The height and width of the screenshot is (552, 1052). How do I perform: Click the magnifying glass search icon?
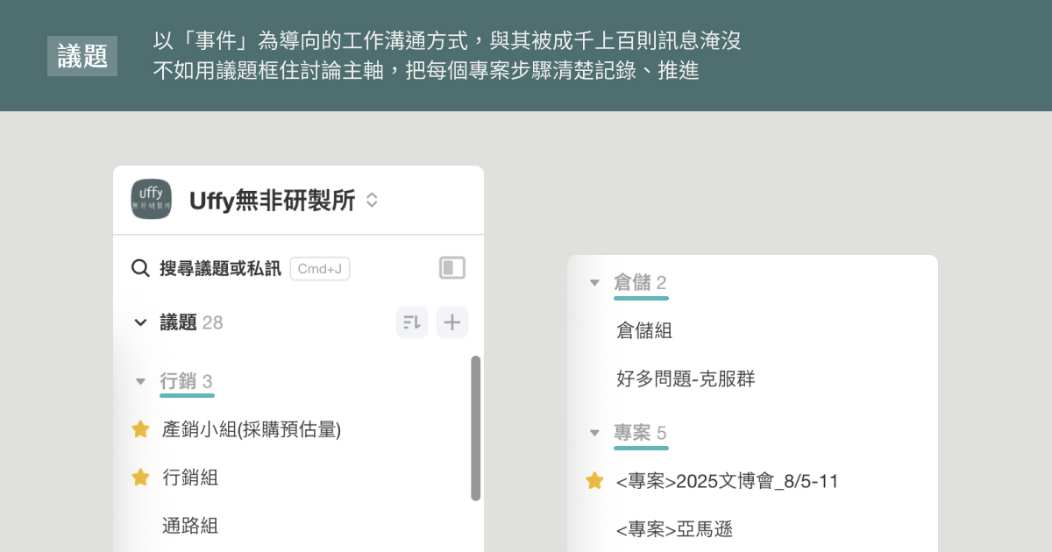point(140,268)
